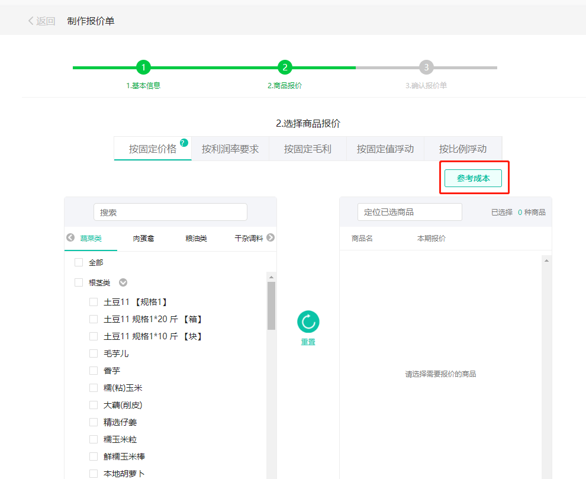Click the 参考成本 button
The image size is (586, 479).
(x=474, y=176)
